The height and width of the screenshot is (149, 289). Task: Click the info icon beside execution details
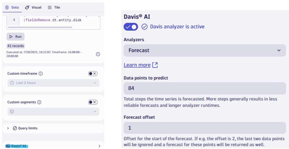tap(98, 54)
